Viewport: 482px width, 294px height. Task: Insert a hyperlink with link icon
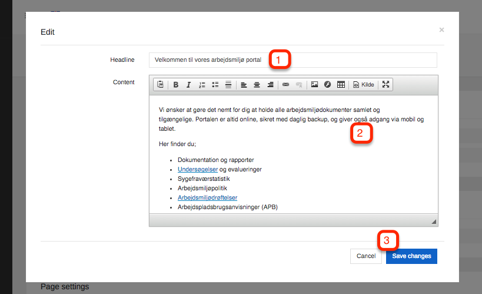coord(285,84)
